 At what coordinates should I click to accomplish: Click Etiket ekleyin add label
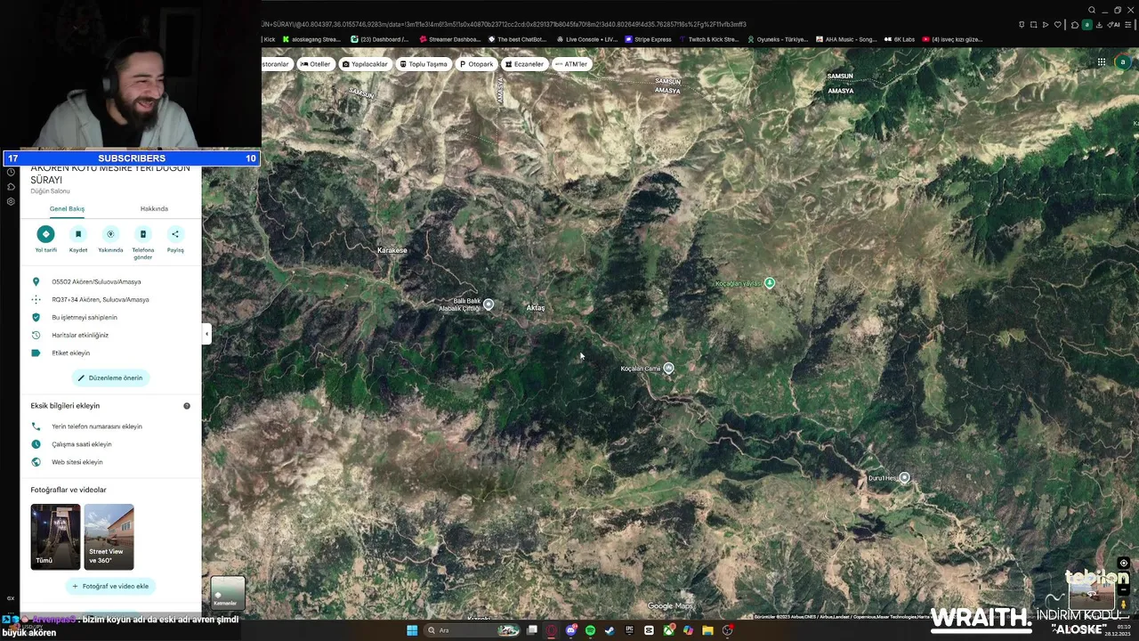tap(110, 353)
